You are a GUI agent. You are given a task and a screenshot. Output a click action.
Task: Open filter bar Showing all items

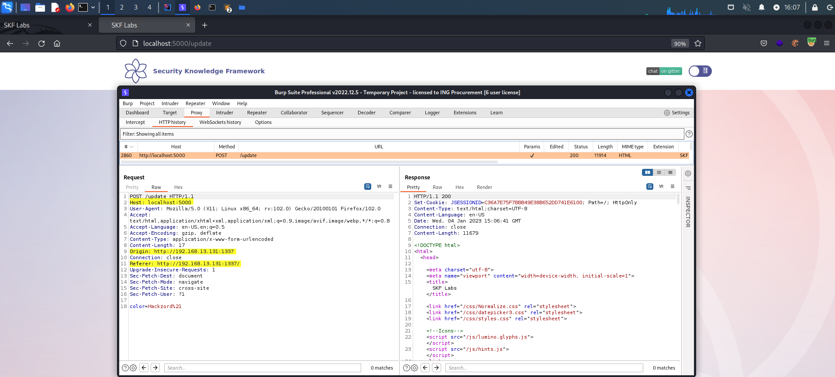(x=402, y=134)
